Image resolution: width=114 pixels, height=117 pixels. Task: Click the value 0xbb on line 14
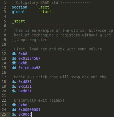coord(23,63)
